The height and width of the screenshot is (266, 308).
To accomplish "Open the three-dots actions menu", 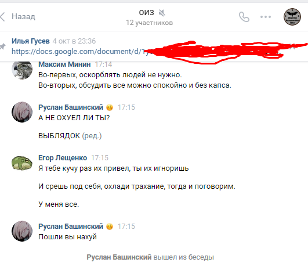I will (266, 17).
